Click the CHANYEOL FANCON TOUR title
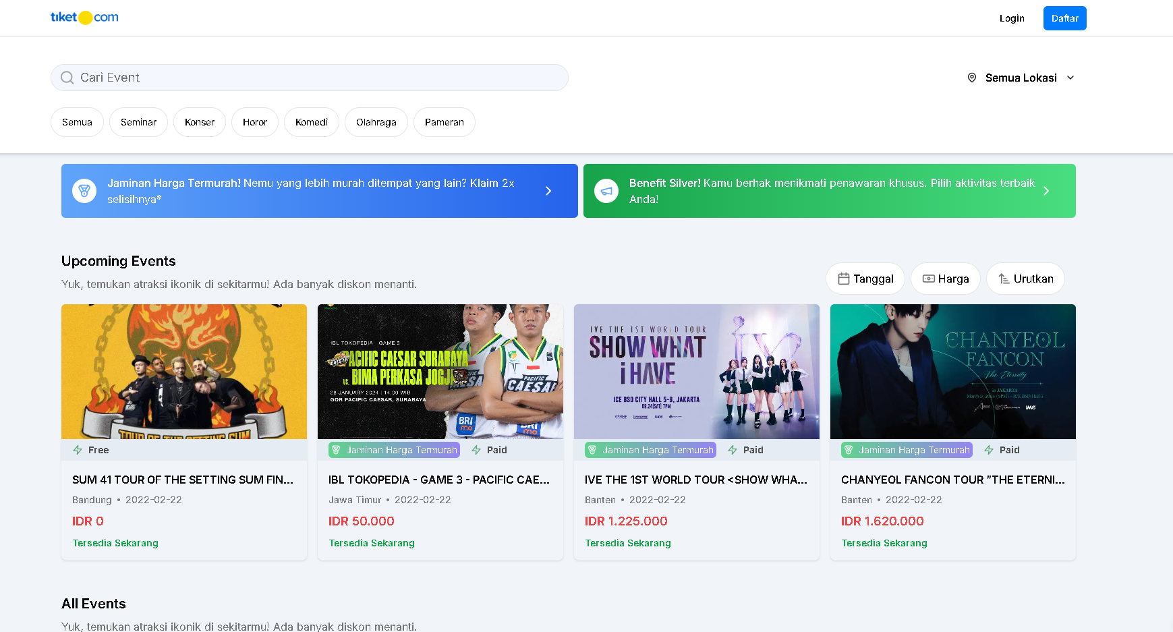 pos(953,480)
